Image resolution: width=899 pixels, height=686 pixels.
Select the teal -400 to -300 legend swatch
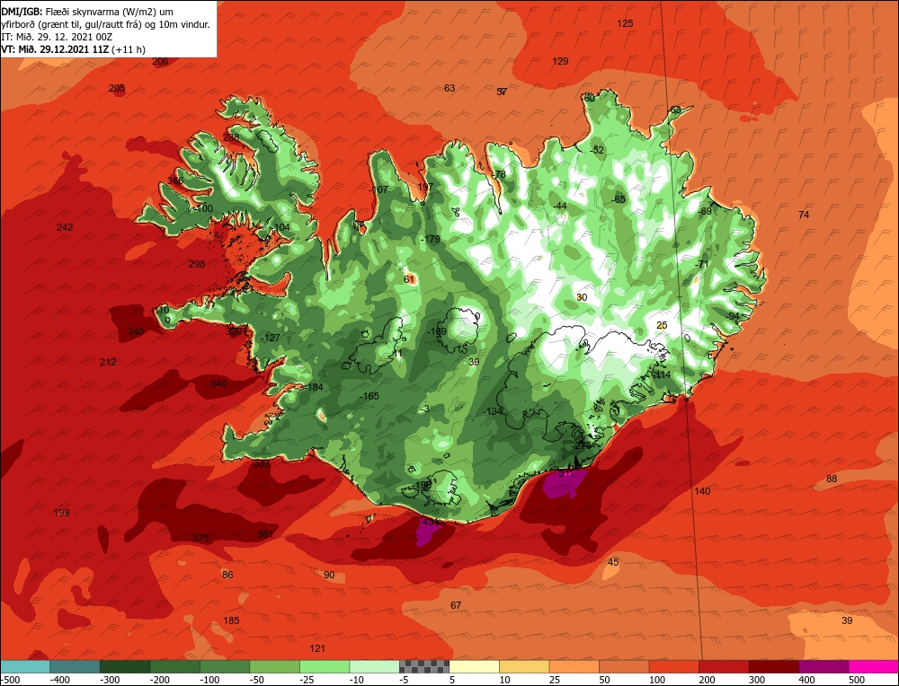(76, 666)
